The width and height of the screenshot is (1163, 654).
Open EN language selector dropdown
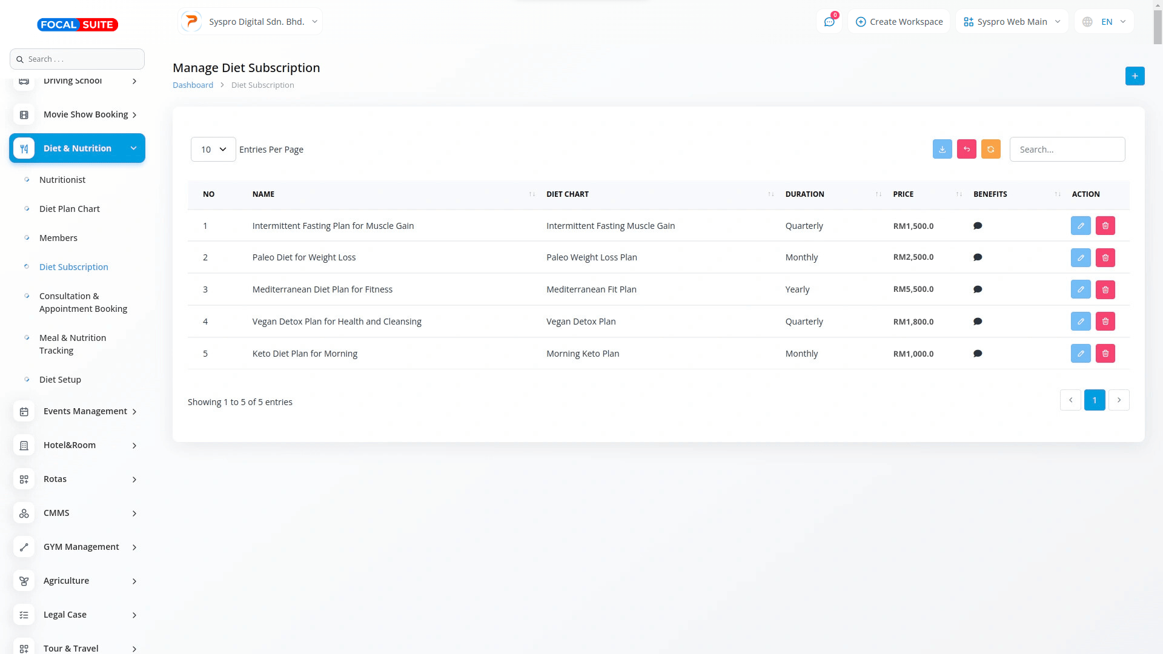pyautogui.click(x=1104, y=22)
